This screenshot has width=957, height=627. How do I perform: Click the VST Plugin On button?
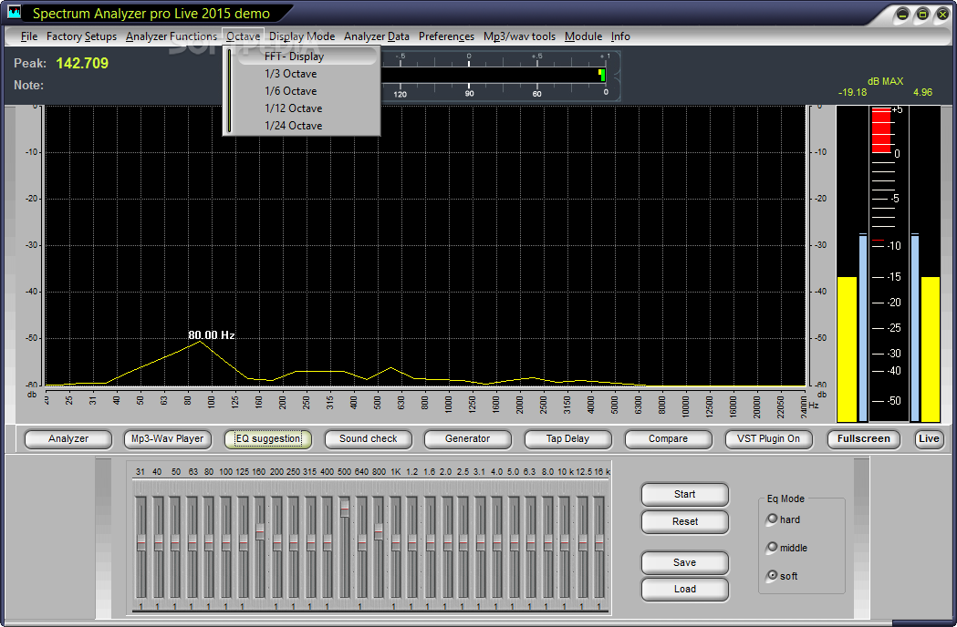[x=768, y=439]
